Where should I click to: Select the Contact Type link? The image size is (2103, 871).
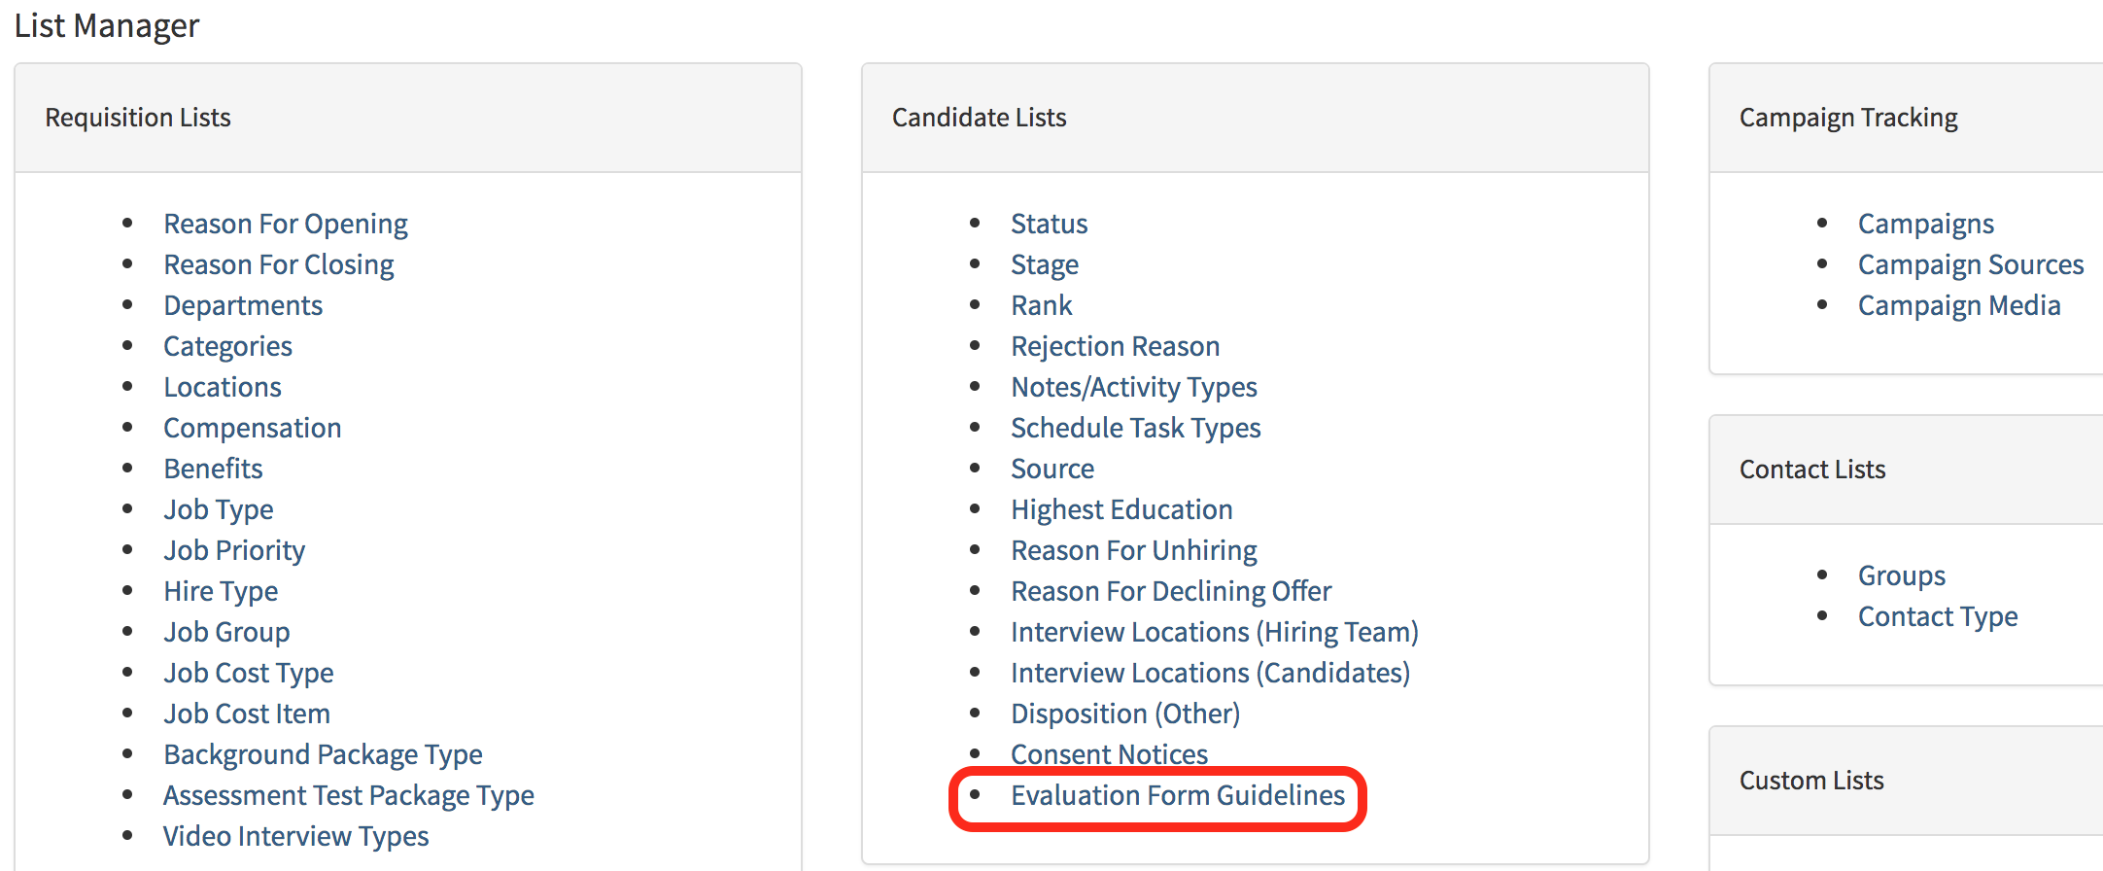coord(1937,616)
